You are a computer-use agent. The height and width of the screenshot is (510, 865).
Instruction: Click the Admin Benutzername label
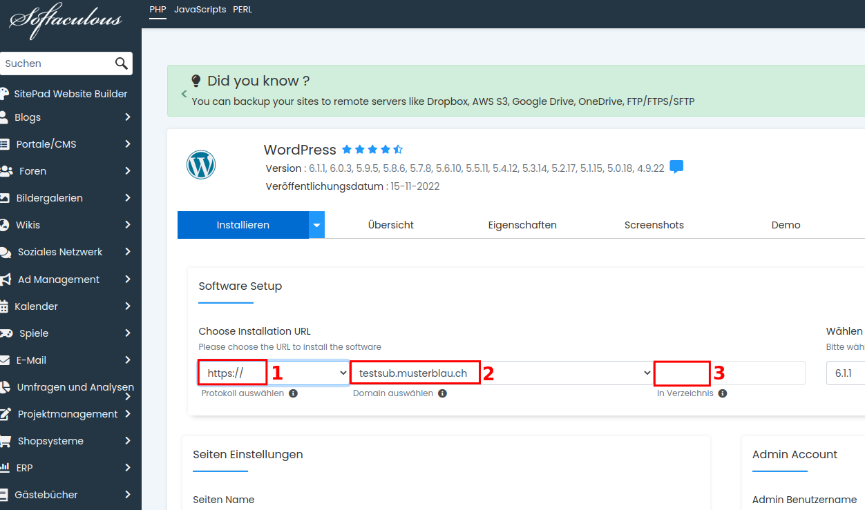805,500
